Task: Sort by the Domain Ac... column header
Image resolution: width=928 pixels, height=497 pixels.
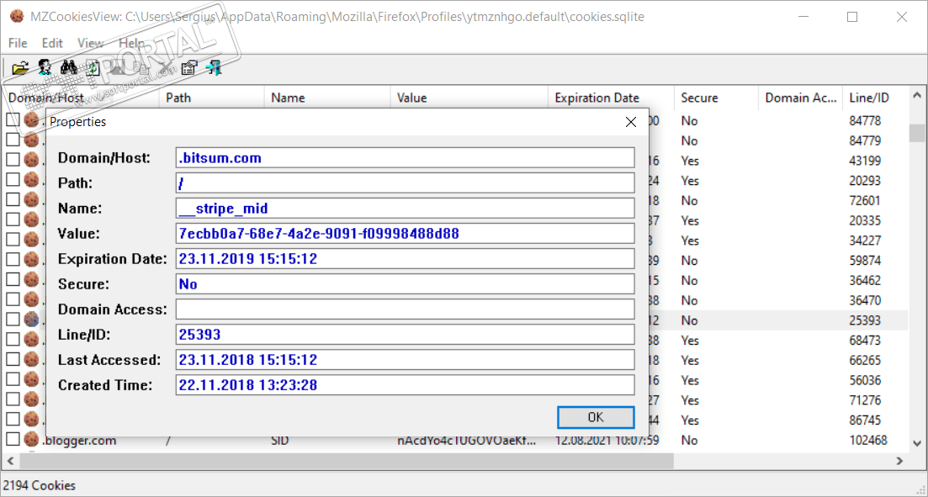Action: 800,98
